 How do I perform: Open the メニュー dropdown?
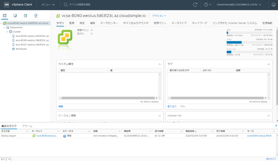coord(48,5)
